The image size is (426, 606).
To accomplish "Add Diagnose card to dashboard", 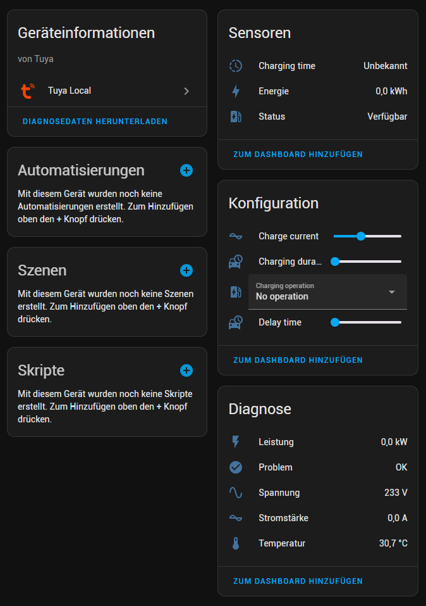I will 298,581.
